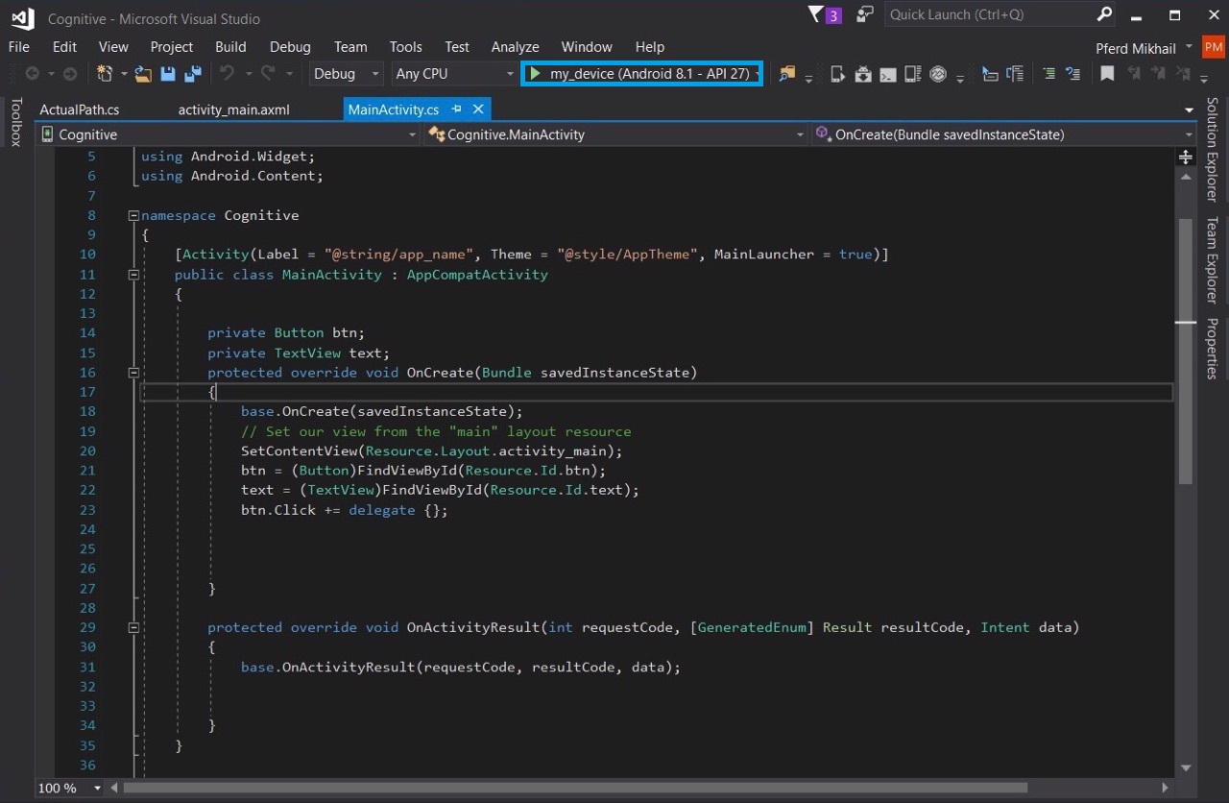Click the cursor-and-box toolbar icon

(989, 74)
